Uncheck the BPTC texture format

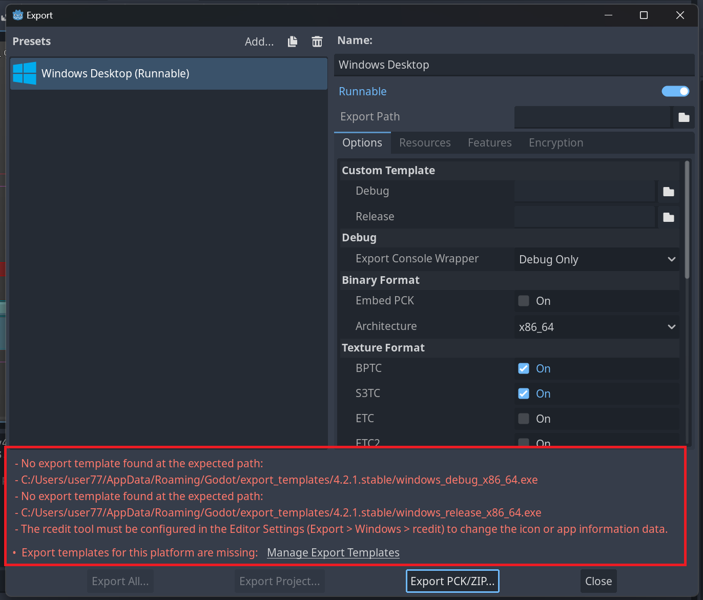(x=524, y=368)
